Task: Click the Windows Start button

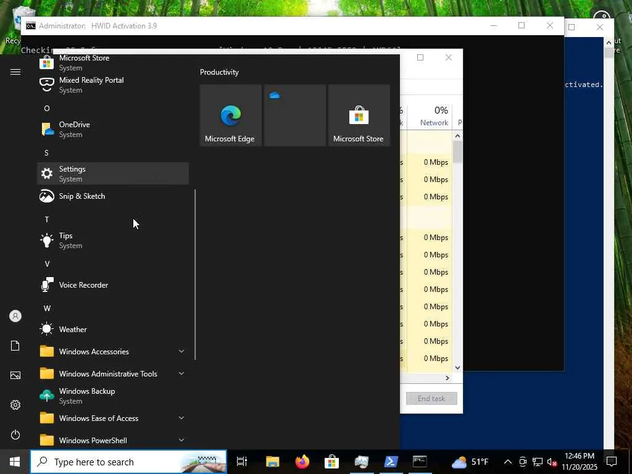Action: (15, 462)
